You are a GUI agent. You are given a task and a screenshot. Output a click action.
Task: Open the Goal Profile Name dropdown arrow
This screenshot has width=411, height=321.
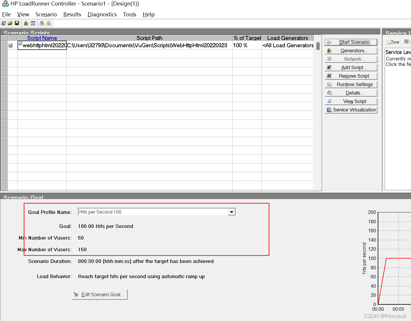coord(232,212)
